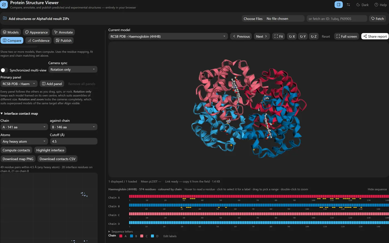The height and width of the screenshot is (243, 389).
Task: Open the viewer in Full screen
Action: click(x=346, y=36)
